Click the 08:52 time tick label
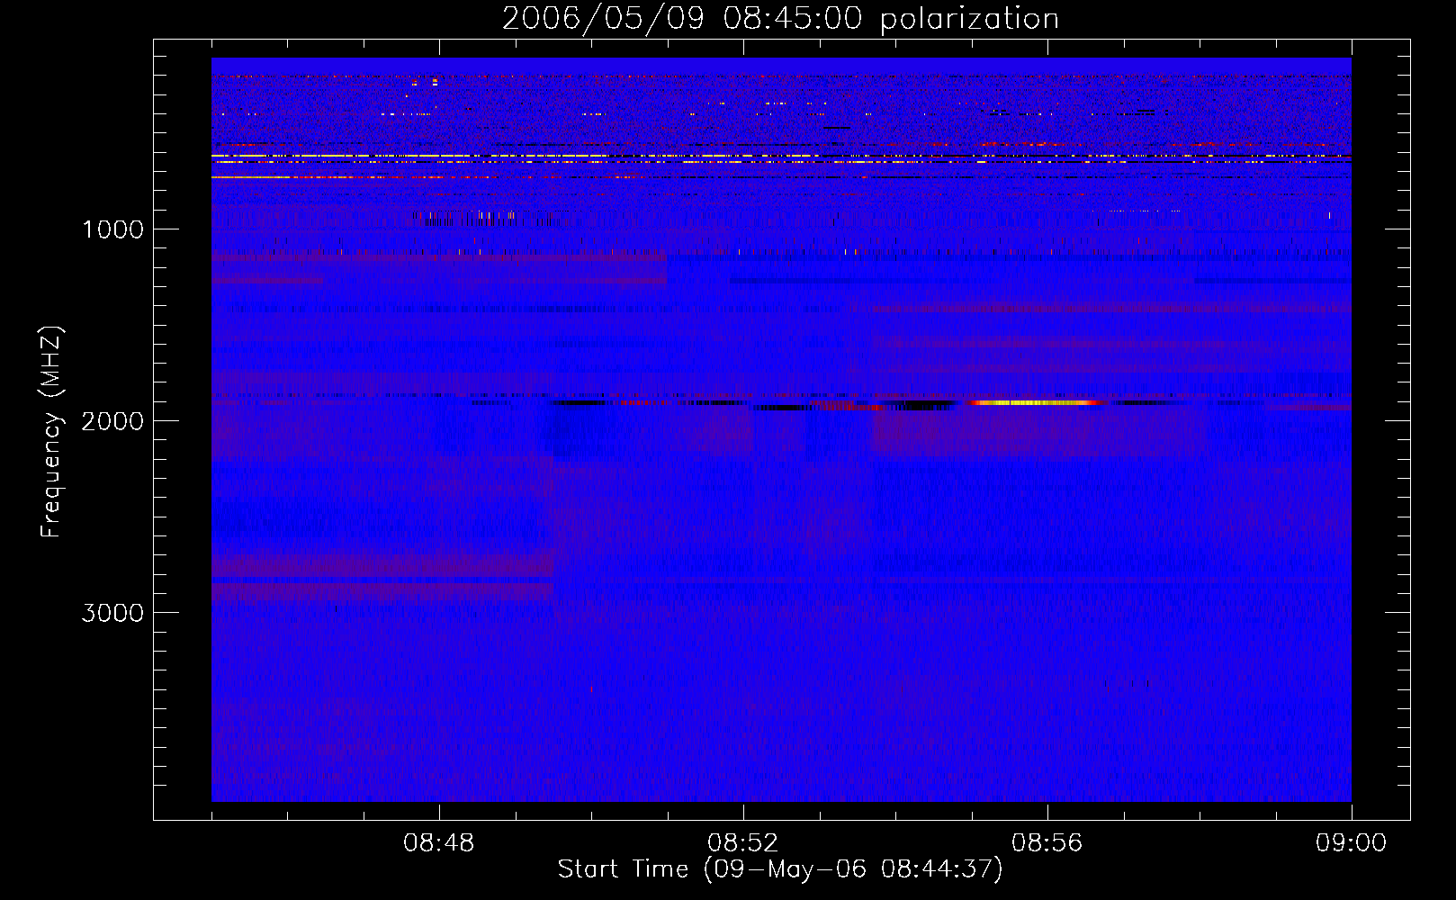This screenshot has width=1456, height=900. pyautogui.click(x=743, y=843)
